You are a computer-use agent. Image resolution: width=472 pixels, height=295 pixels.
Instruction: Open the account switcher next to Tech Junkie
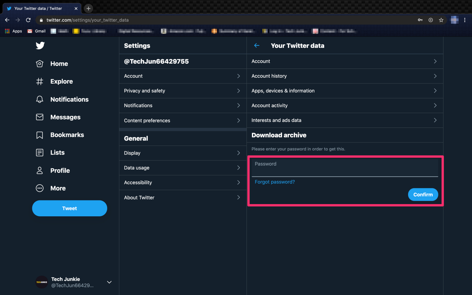pyautogui.click(x=109, y=282)
